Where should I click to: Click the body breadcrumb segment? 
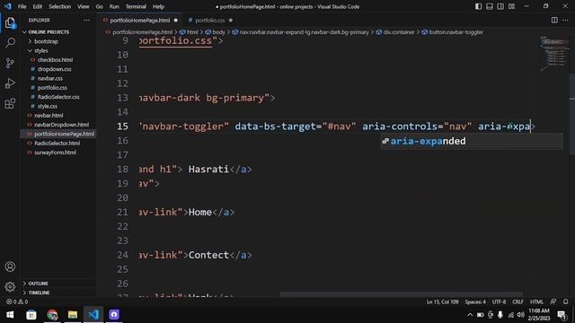218,32
